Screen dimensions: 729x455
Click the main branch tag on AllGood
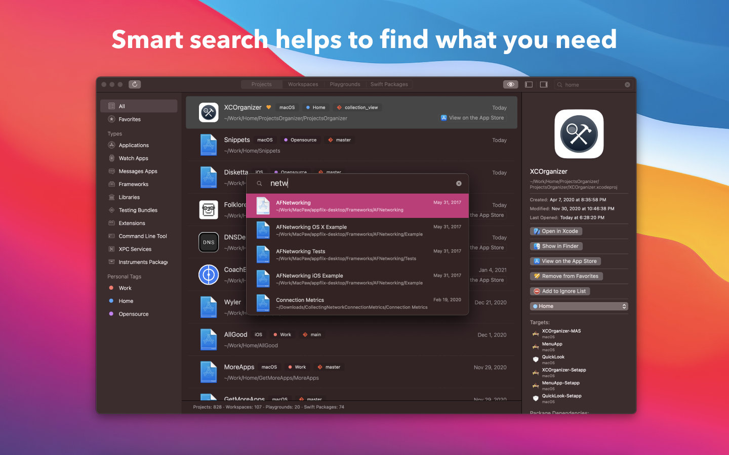click(312, 335)
